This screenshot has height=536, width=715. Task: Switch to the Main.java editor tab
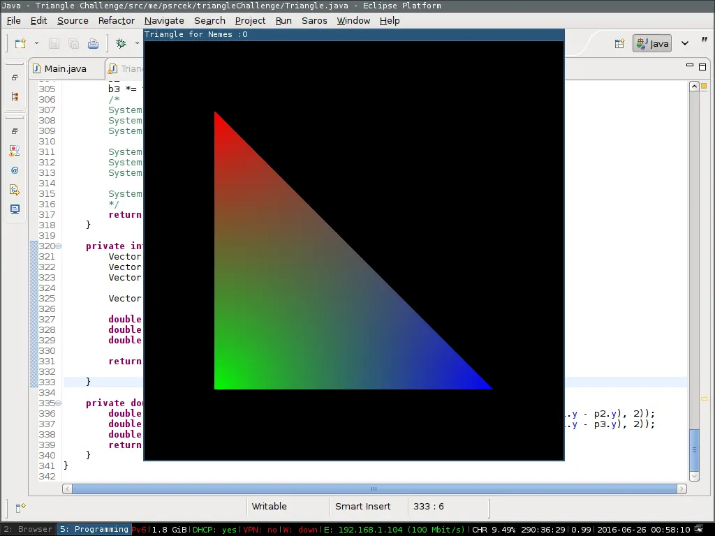(x=65, y=68)
